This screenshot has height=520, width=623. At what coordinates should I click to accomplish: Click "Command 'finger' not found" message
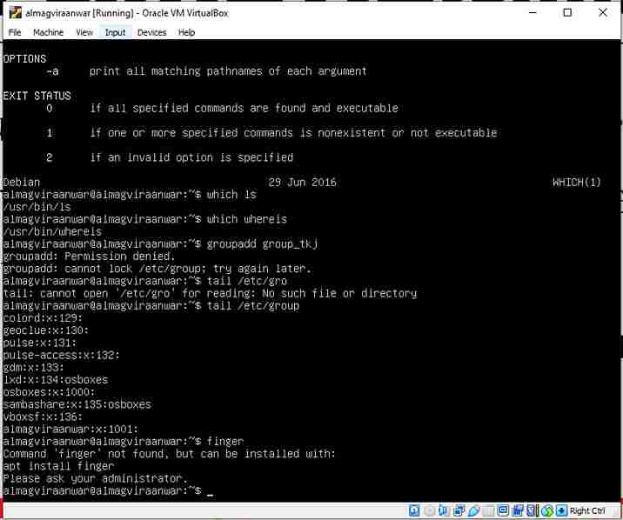(x=170, y=453)
